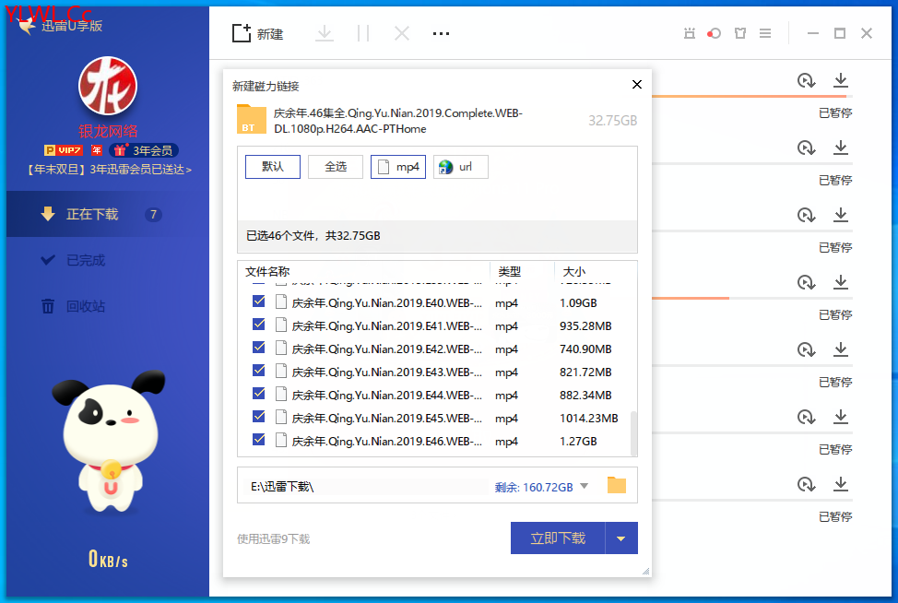Click the 银龙网络 round avatar
898x603 pixels.
tap(108, 86)
